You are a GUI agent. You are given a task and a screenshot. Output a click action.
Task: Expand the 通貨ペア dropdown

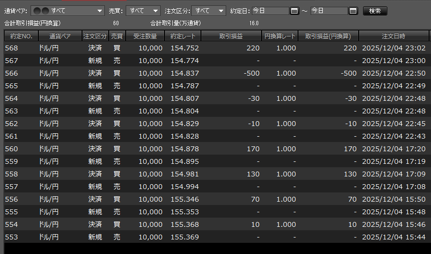pyautogui.click(x=67, y=11)
